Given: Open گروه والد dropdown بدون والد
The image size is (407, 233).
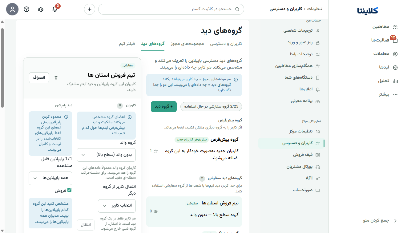Looking at the screenshot, I should (106, 155).
